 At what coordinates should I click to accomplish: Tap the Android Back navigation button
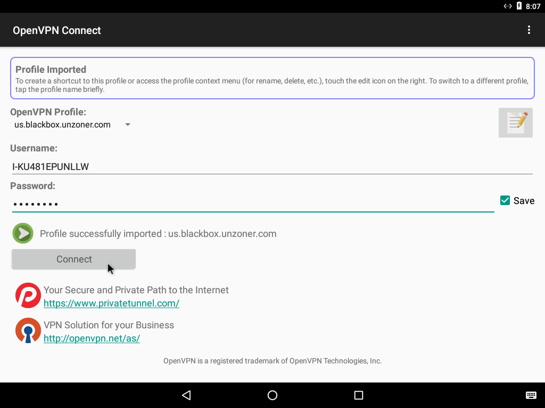pos(186,395)
